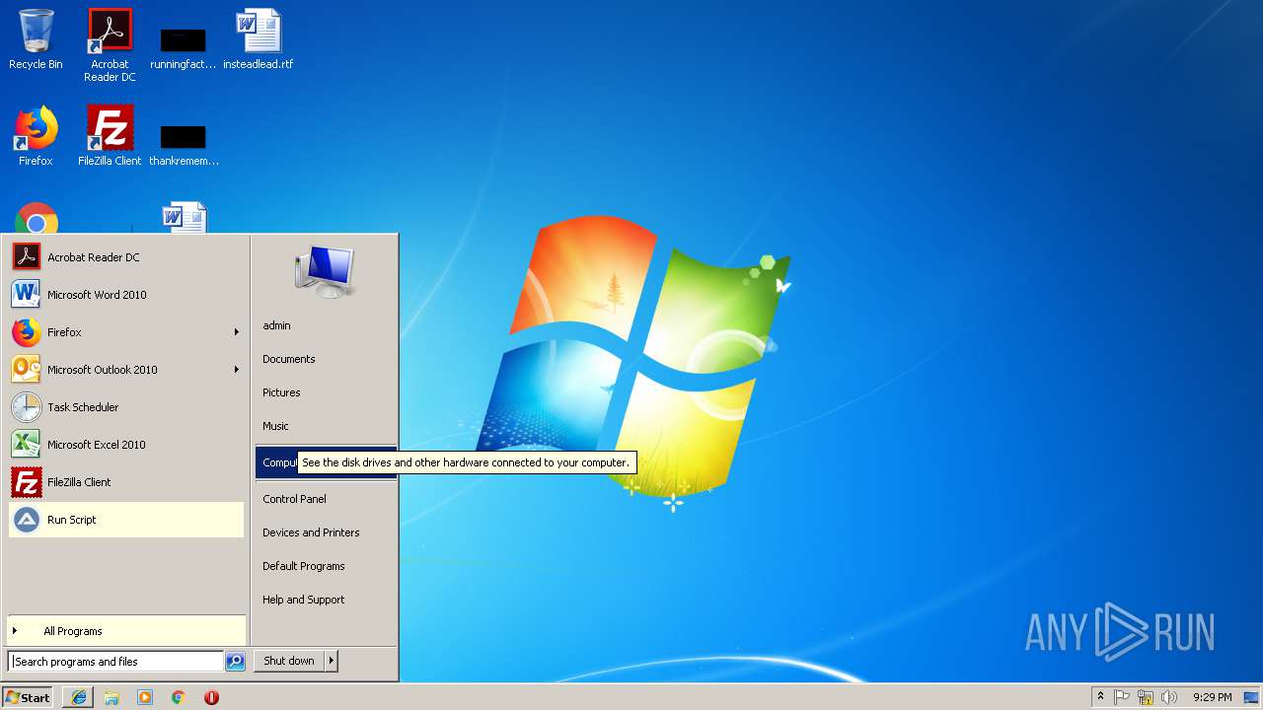
Task: Open Control Panel from Start menu
Action: [326, 499]
